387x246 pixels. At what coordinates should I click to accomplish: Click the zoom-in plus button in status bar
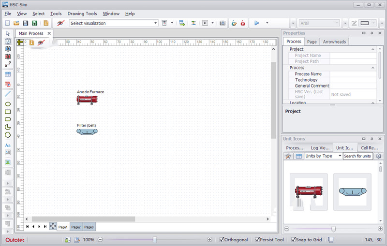pos(209,239)
